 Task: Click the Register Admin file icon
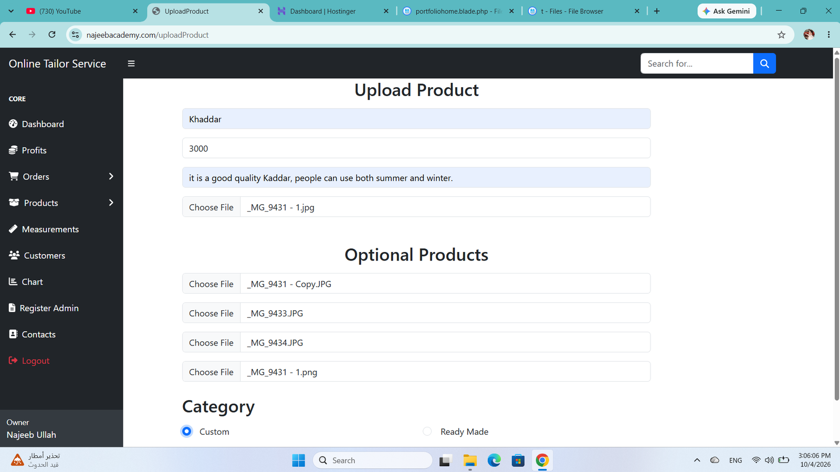coord(12,308)
